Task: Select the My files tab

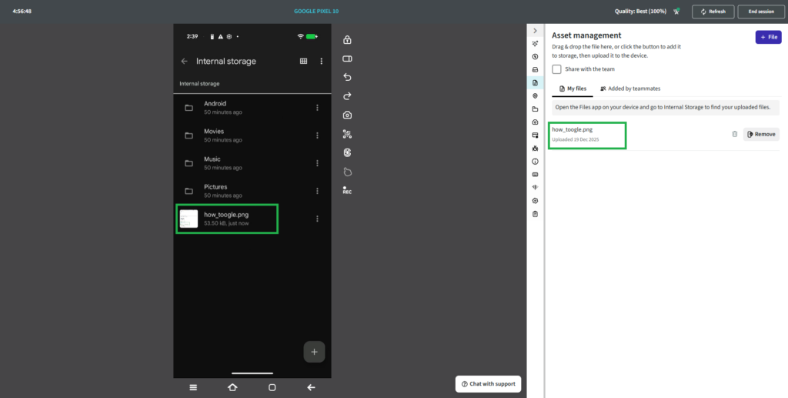Action: click(x=572, y=89)
